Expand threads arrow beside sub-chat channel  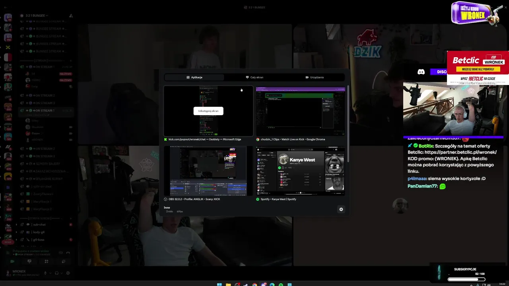point(16,224)
